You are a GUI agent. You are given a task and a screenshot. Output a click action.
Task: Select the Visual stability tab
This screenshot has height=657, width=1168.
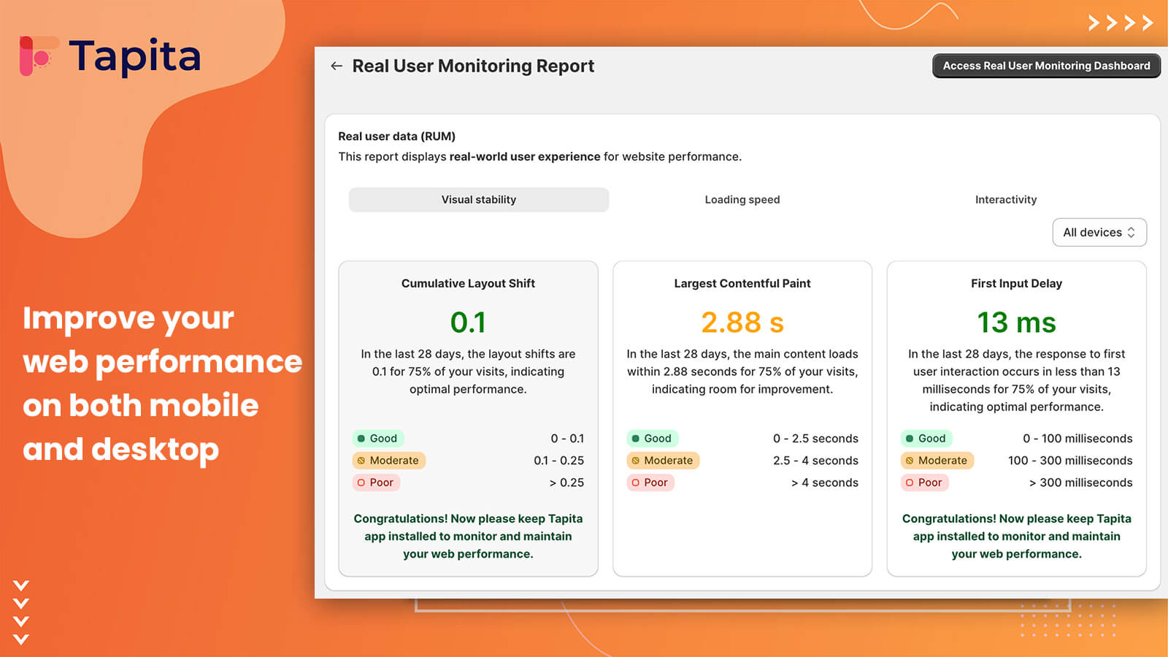(479, 199)
